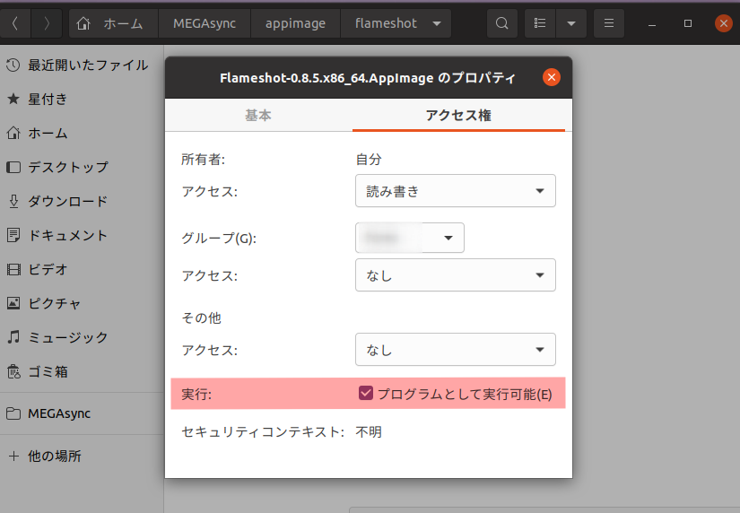Click the flameshot path segment
The width and height of the screenshot is (740, 513).
[386, 23]
